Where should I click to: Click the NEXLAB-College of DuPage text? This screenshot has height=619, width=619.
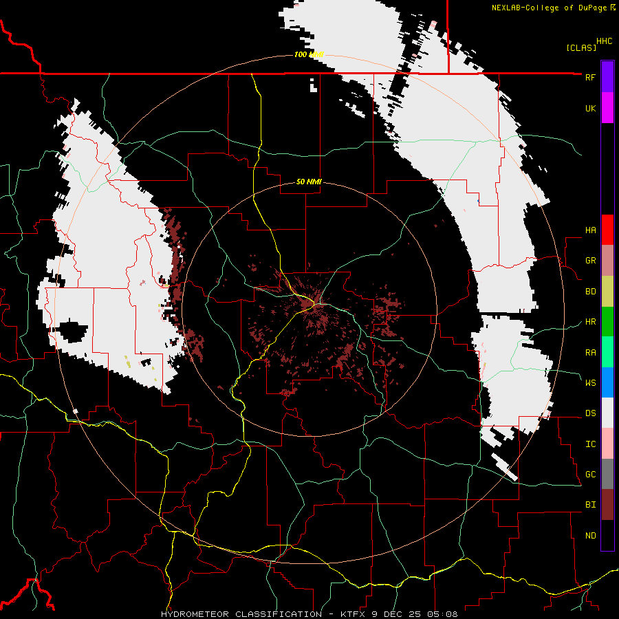(549, 8)
